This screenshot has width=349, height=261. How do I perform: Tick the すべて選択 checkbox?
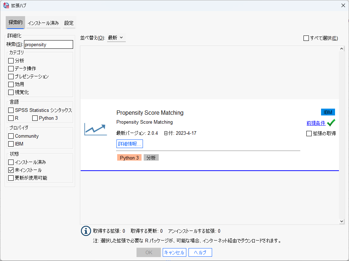tap(306, 38)
